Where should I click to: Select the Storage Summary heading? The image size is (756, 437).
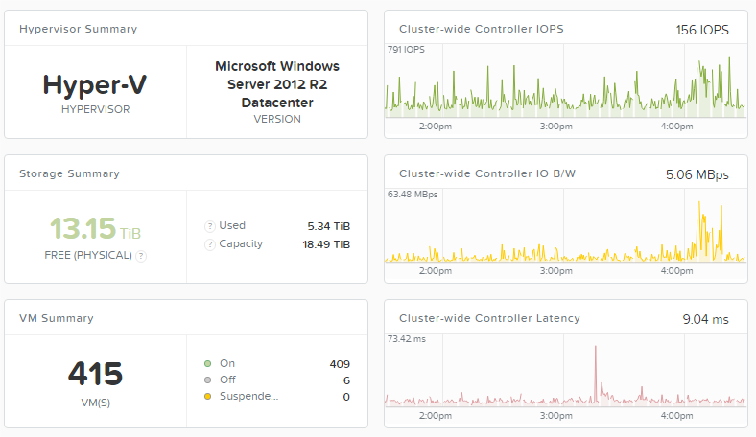tap(69, 173)
